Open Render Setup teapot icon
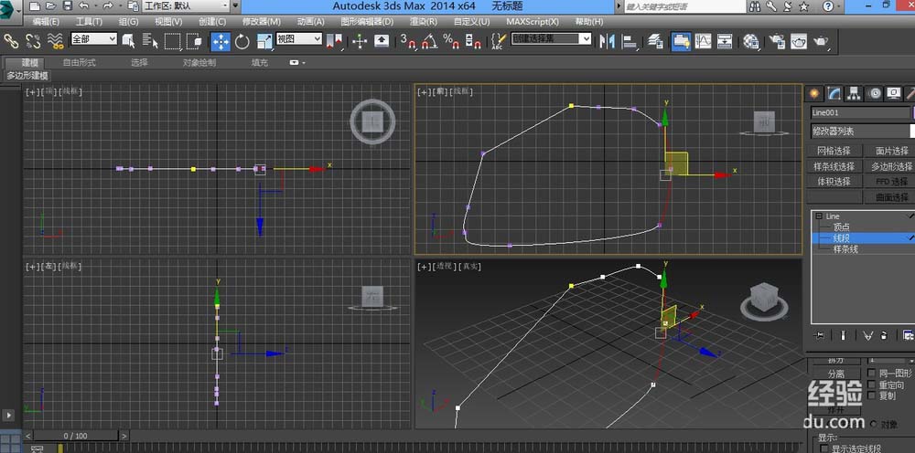 [x=776, y=41]
